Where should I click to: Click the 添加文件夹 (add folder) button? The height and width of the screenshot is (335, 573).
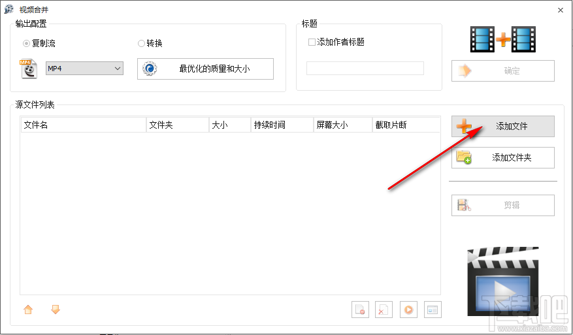pos(503,158)
